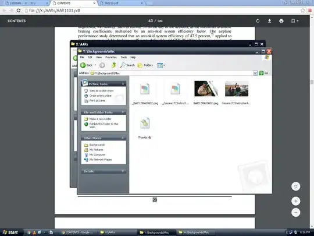Zoom in on the PDF
This screenshot has width=314, height=236.
(x=295, y=201)
